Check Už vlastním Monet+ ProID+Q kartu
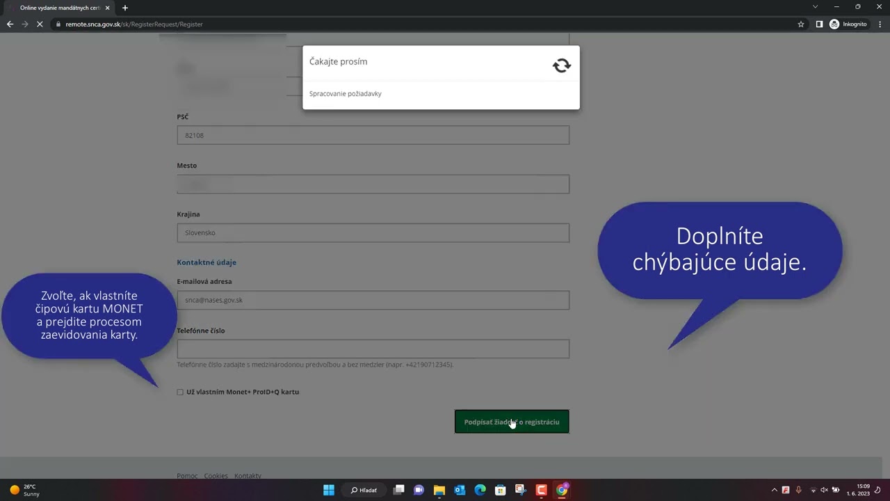Viewport: 890px width, 501px height. click(x=180, y=392)
